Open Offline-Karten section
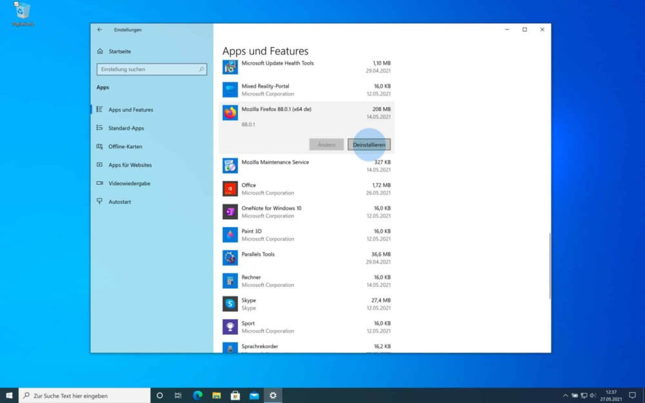The image size is (645, 403). 152,147
